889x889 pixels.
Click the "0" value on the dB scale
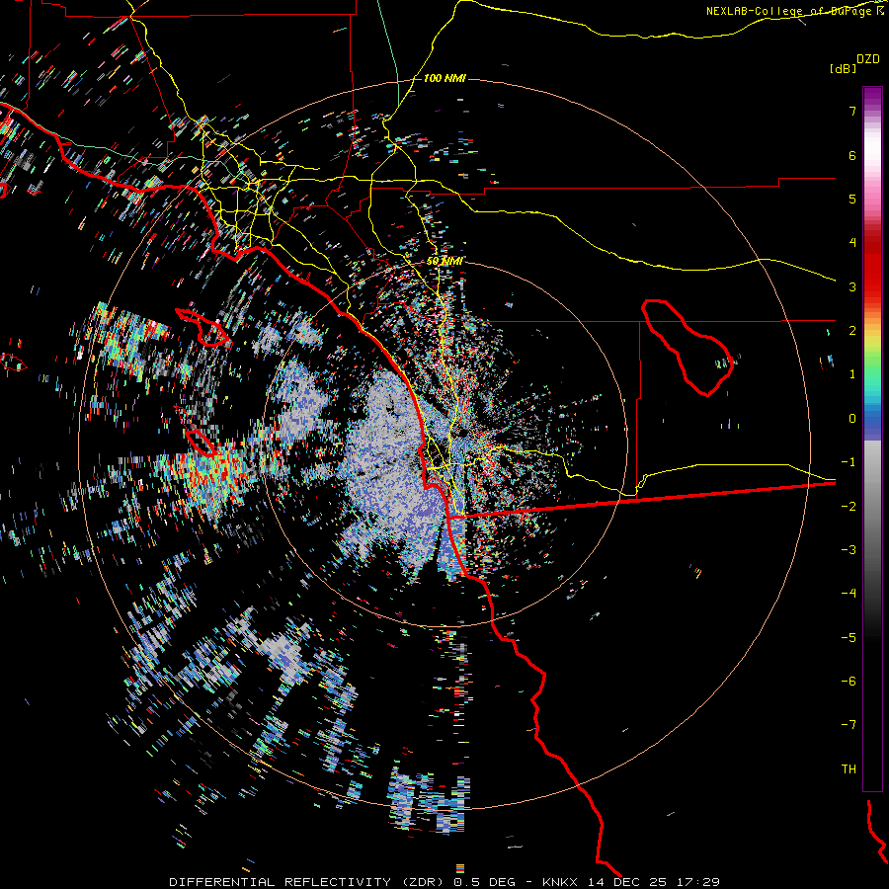(x=852, y=419)
